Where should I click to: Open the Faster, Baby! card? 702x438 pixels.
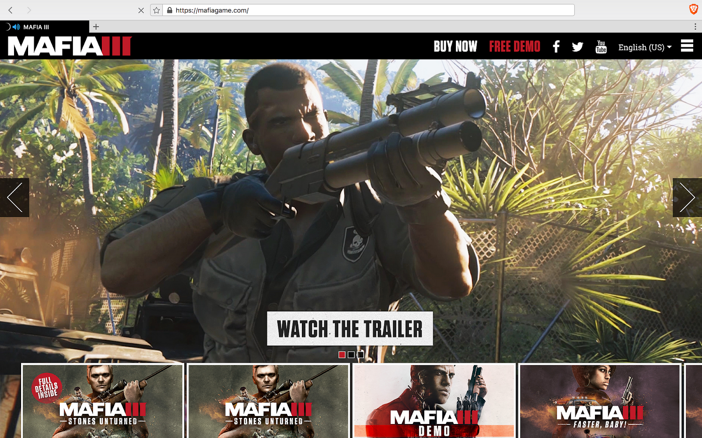tap(600, 401)
